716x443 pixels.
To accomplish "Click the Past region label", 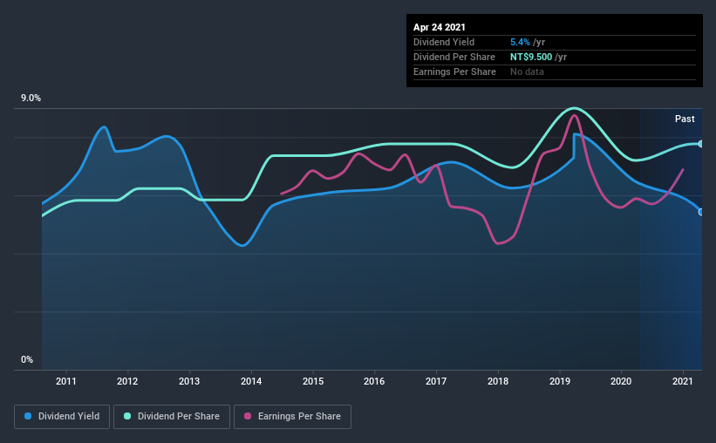I will click(685, 119).
